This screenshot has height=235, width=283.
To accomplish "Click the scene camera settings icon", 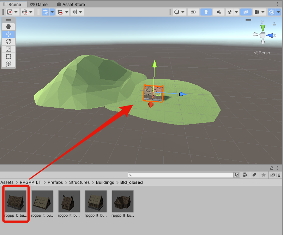I will pyautogui.click(x=257, y=12).
